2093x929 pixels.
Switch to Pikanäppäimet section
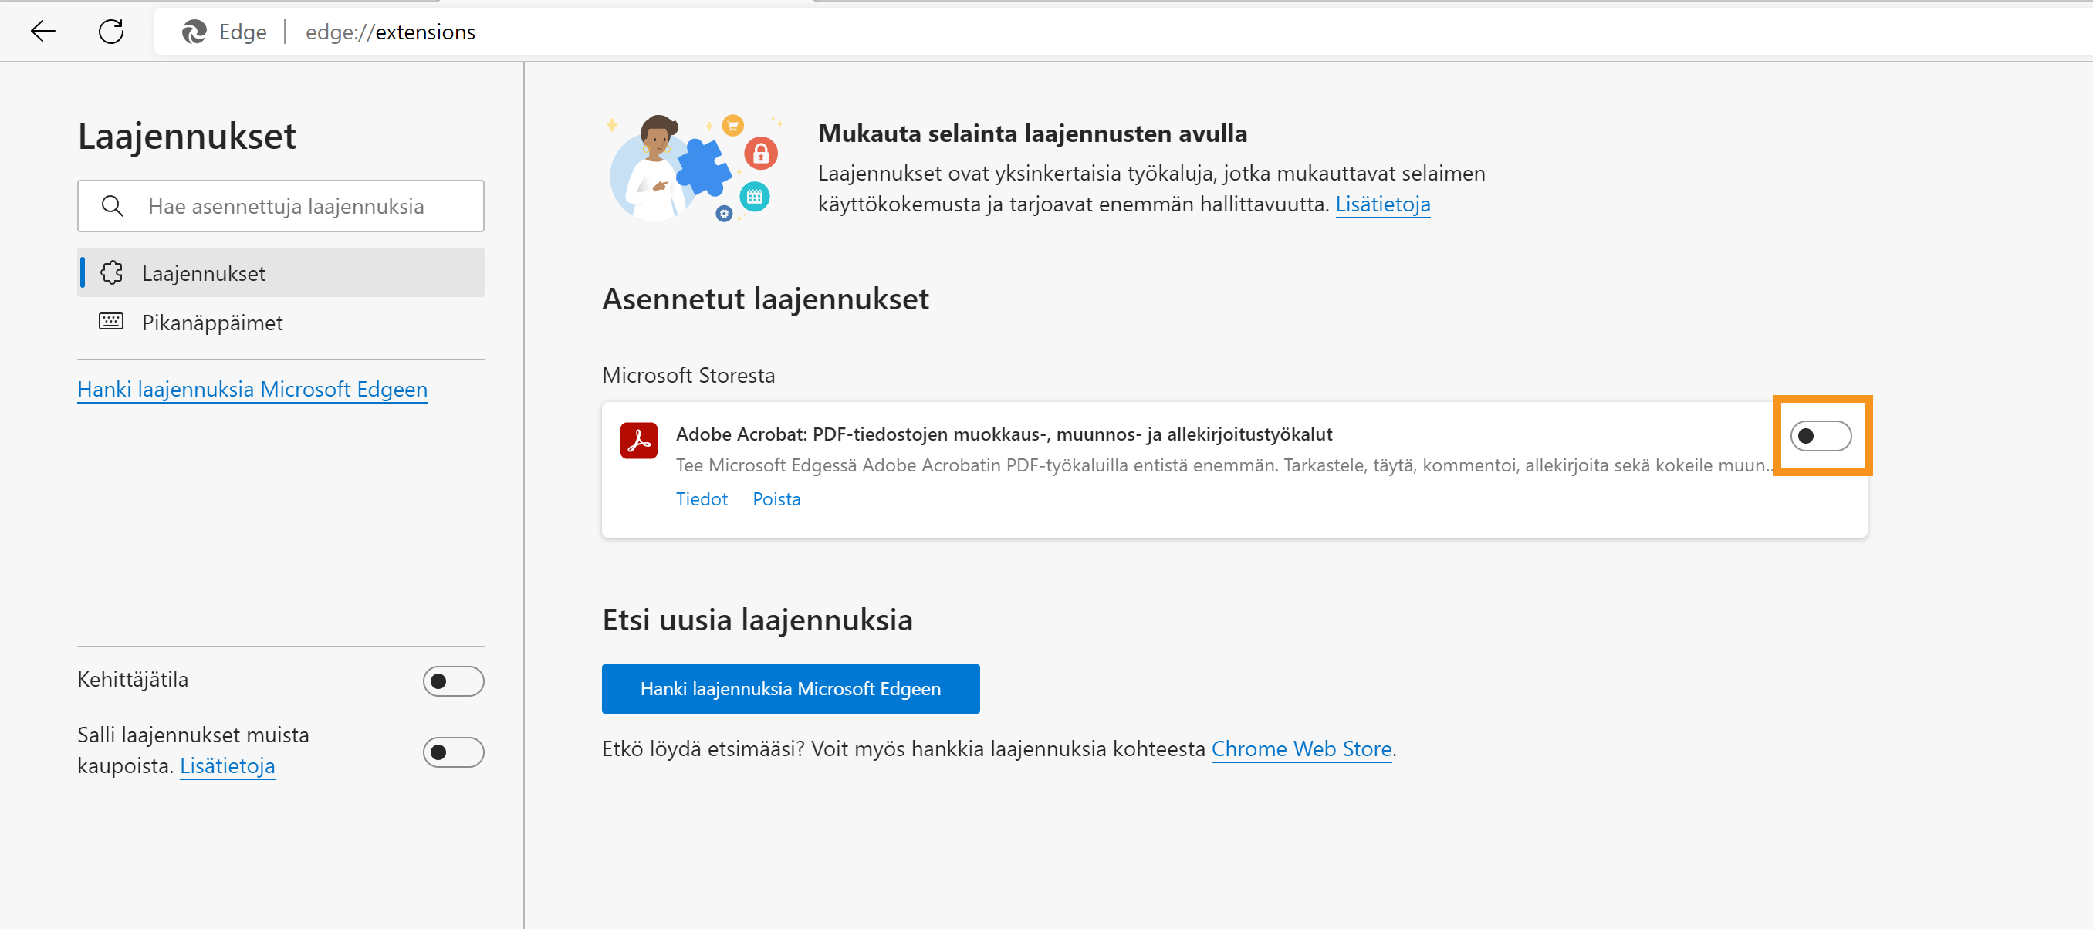[x=211, y=322]
